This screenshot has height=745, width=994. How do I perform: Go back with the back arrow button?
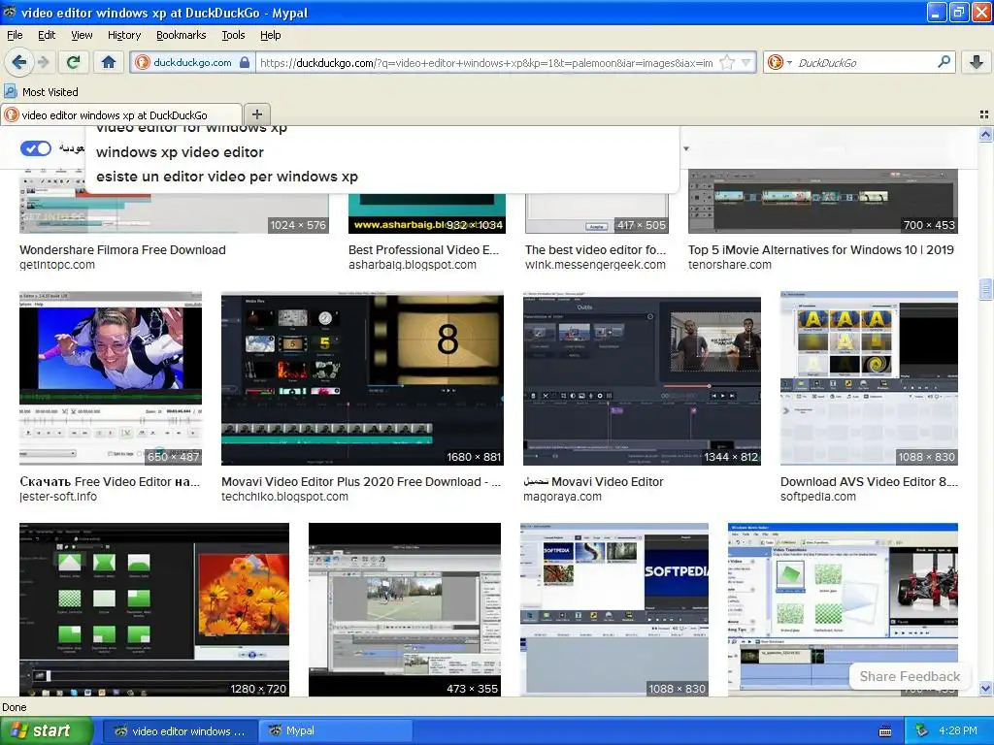pos(19,62)
